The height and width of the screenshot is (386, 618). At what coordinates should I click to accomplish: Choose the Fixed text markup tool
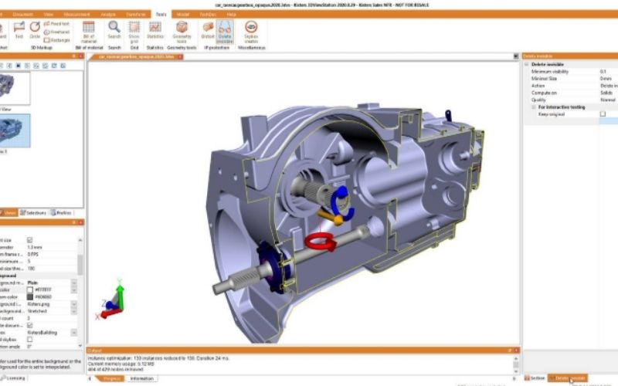[56, 24]
